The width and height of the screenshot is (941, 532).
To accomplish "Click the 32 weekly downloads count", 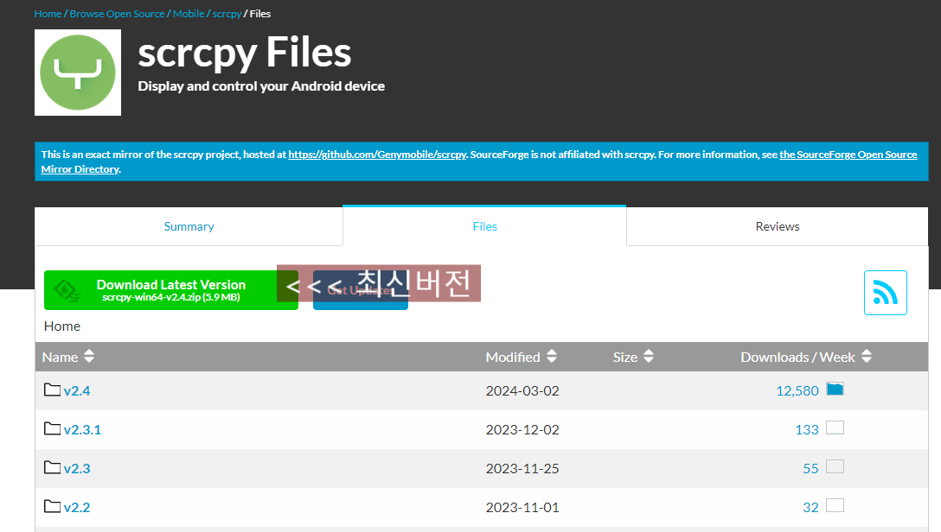I will [810, 508].
